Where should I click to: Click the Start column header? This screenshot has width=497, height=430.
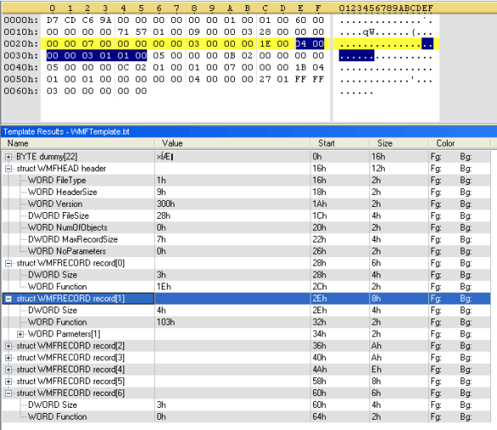pyautogui.click(x=340, y=143)
